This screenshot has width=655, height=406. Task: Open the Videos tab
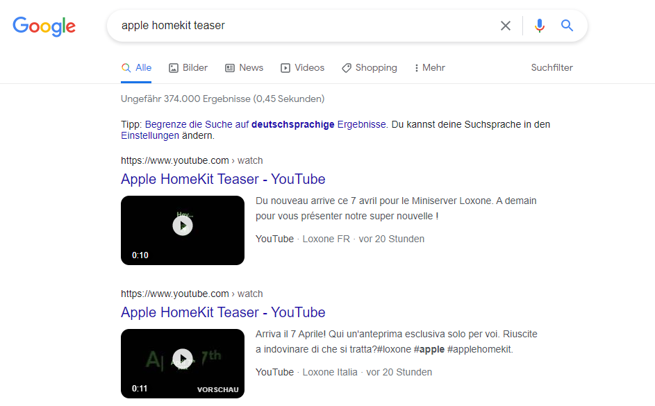click(x=302, y=67)
